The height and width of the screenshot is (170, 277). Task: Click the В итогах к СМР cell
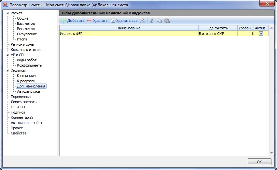click(x=218, y=34)
